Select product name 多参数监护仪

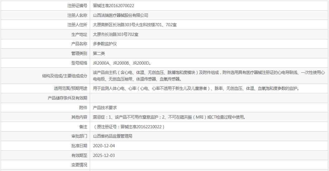click(x=105, y=44)
